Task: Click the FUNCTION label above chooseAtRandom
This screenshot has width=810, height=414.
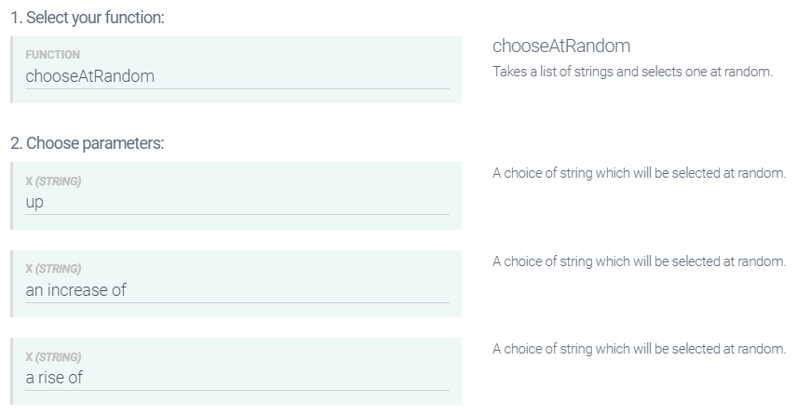Action: [x=52, y=55]
